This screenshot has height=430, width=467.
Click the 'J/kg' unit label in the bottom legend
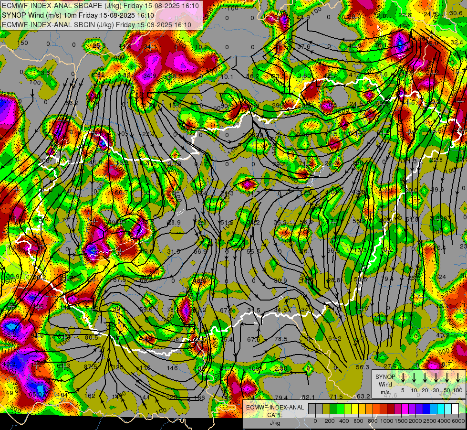tap(275, 423)
